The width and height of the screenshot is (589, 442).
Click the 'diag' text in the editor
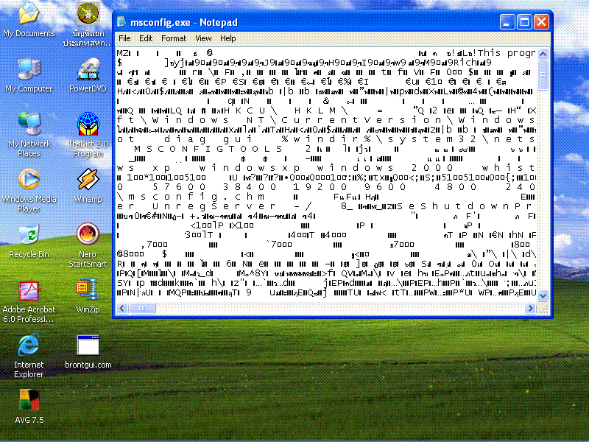coord(185,139)
